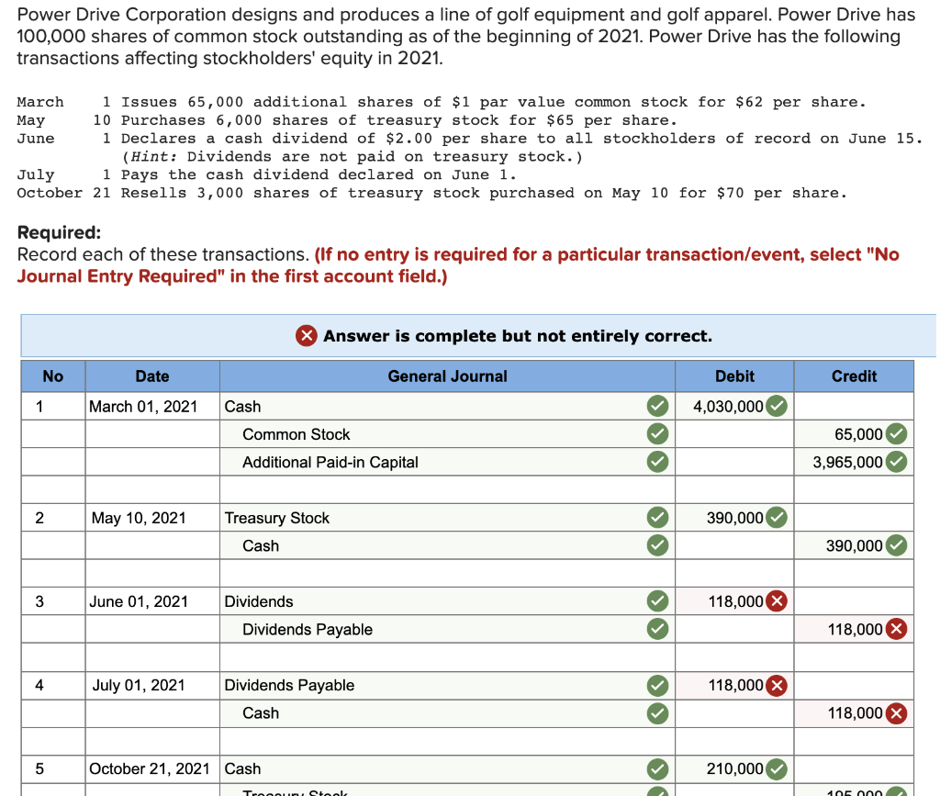
Task: Click green check next to 65,000 credit
Action: click(896, 433)
